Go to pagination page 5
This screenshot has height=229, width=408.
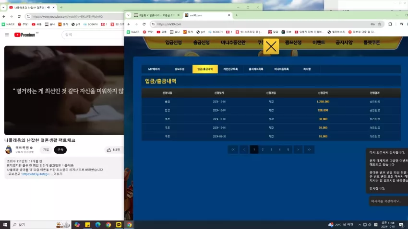[288, 149]
